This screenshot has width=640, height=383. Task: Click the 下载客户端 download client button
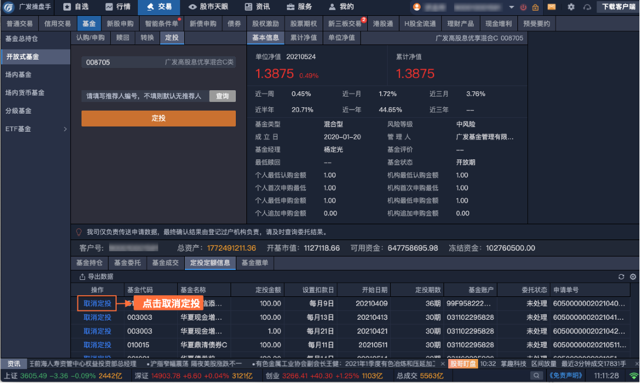(x=618, y=7)
